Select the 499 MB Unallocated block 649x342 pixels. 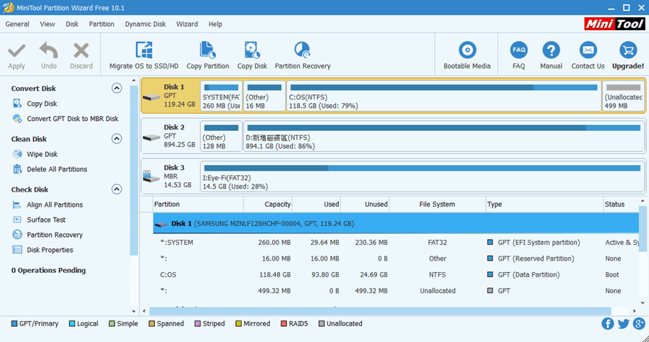point(623,96)
